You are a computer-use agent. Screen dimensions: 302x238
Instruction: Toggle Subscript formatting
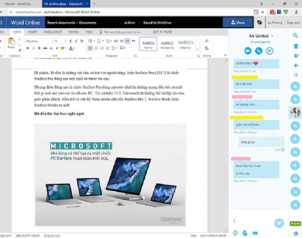point(51,48)
